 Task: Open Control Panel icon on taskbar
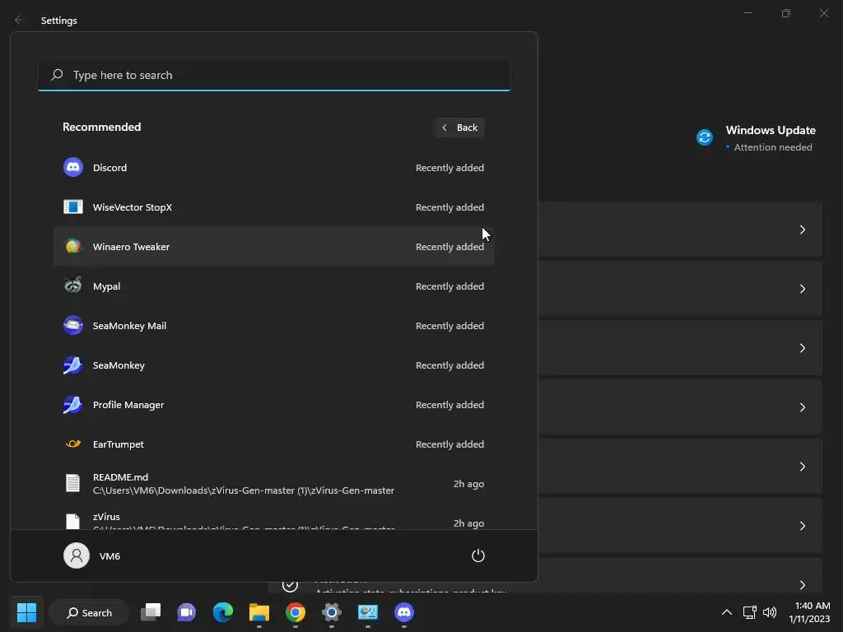(368, 612)
